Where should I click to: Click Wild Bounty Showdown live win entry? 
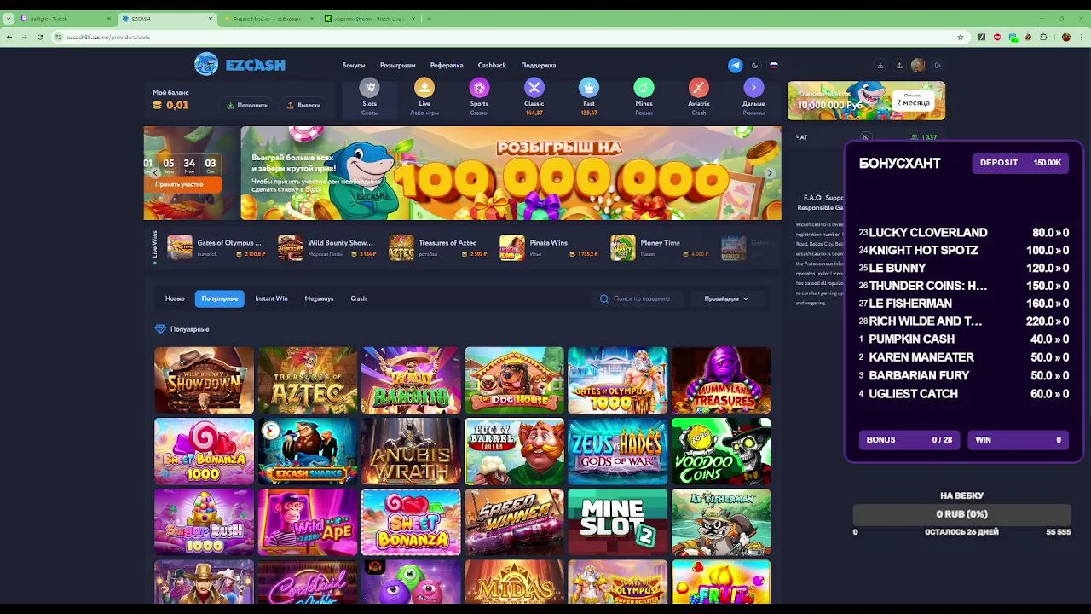pyautogui.click(x=327, y=247)
